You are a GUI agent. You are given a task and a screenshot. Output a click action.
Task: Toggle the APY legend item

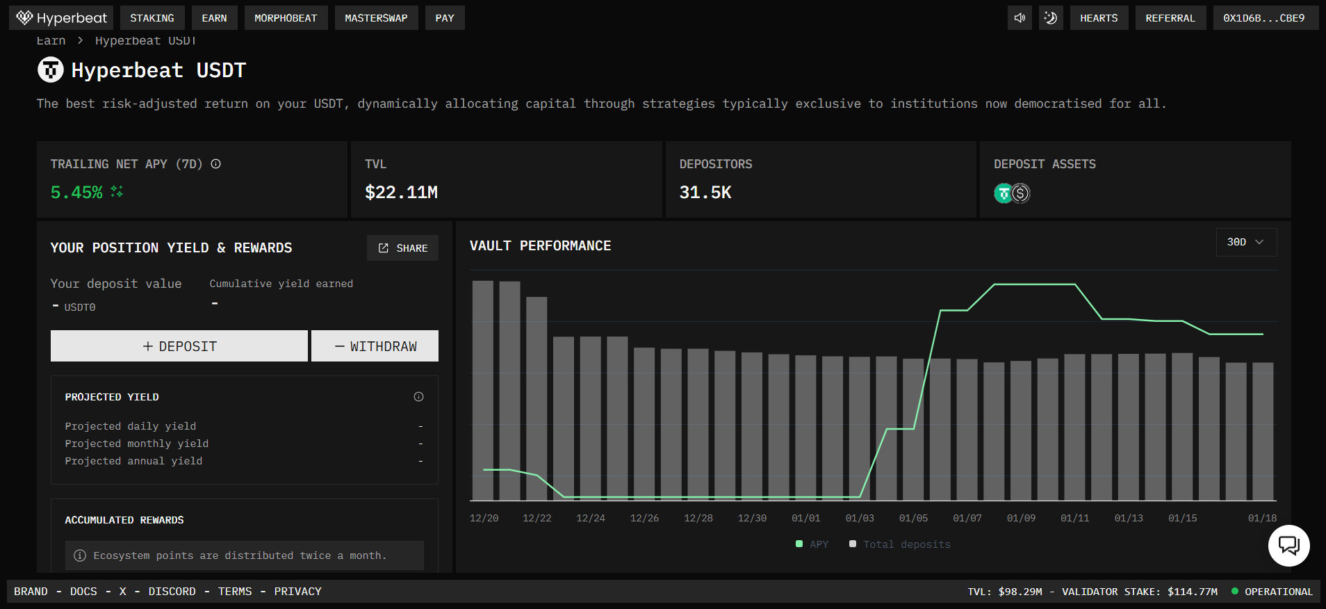click(812, 544)
